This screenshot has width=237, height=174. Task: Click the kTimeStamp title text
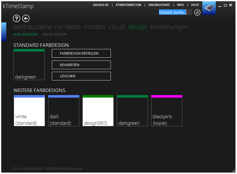[x=18, y=6]
